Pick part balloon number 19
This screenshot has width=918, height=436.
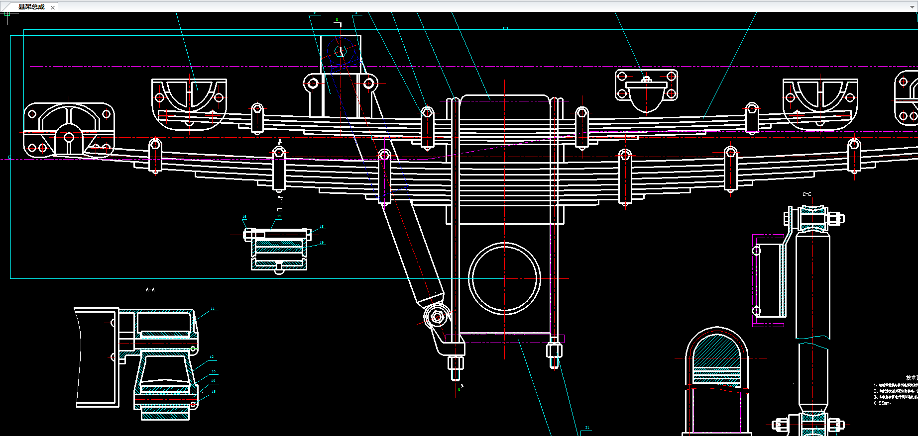322,243
